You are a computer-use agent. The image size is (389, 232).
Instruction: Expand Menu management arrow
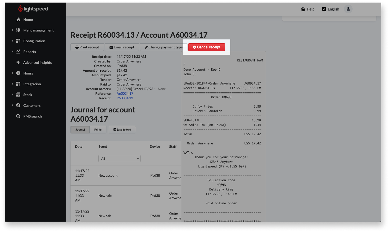pyautogui.click(x=13, y=30)
